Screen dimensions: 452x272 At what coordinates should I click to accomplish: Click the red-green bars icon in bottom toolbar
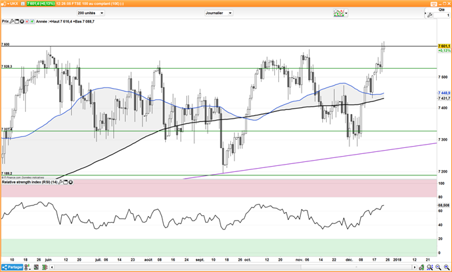[45, 267]
